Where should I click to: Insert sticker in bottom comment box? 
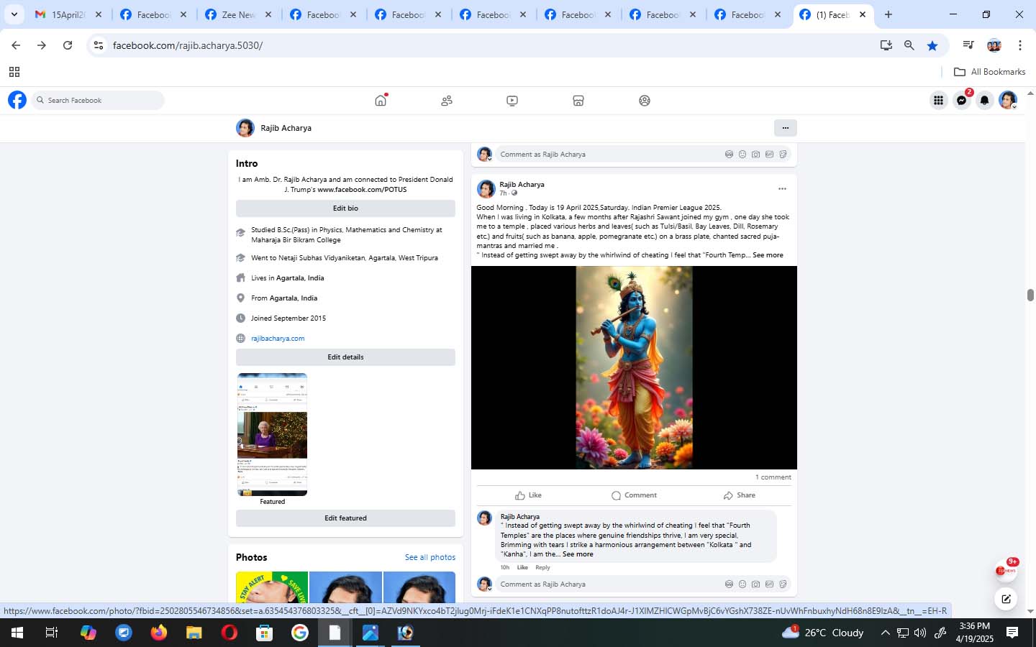click(x=783, y=584)
